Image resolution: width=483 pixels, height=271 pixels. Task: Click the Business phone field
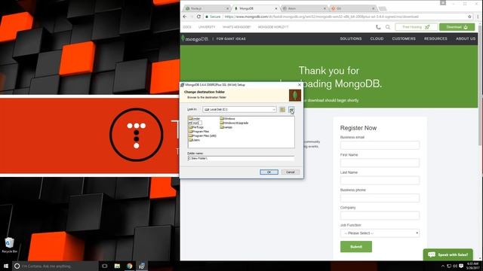(x=380, y=198)
